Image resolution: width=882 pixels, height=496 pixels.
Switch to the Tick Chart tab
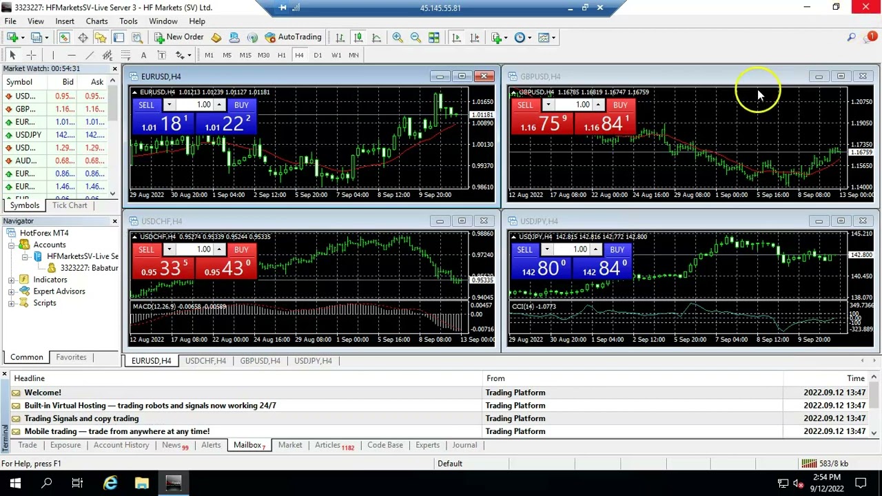[x=70, y=205]
